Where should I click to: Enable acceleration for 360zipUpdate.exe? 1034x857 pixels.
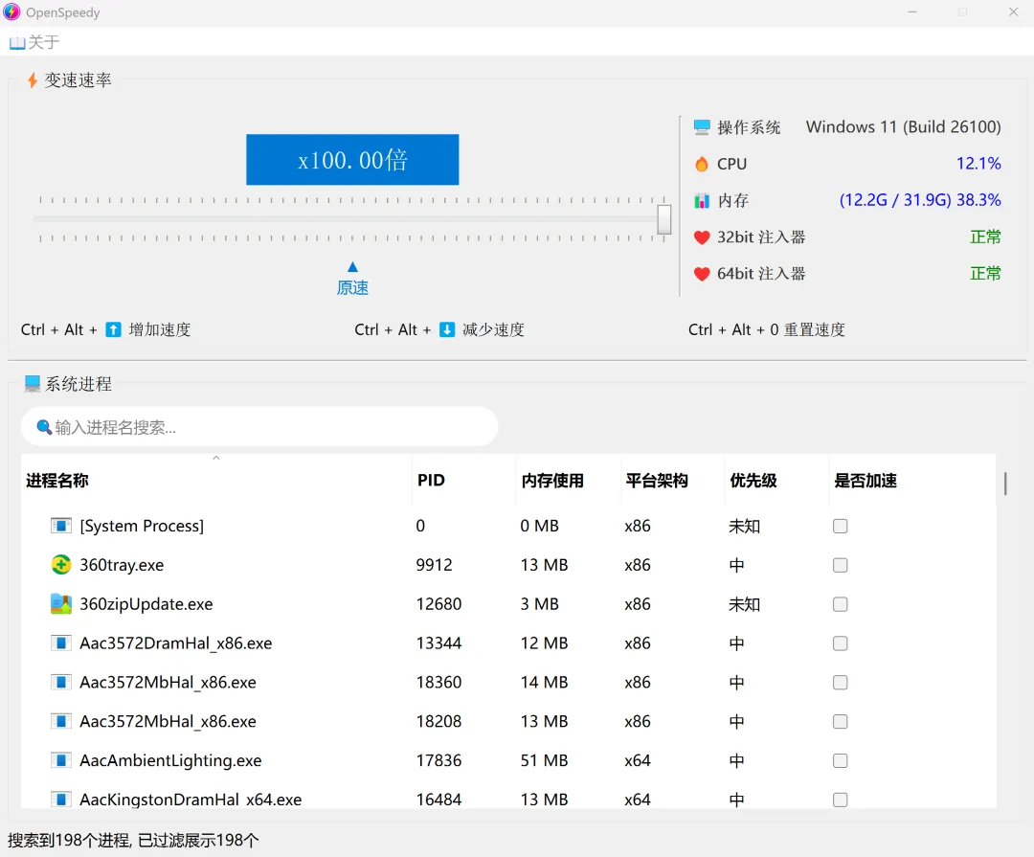[x=841, y=604]
